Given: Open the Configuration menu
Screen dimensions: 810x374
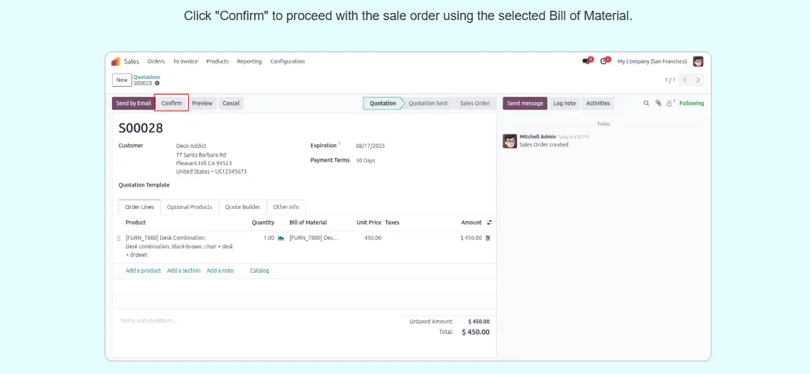Looking at the screenshot, I should click(x=287, y=62).
